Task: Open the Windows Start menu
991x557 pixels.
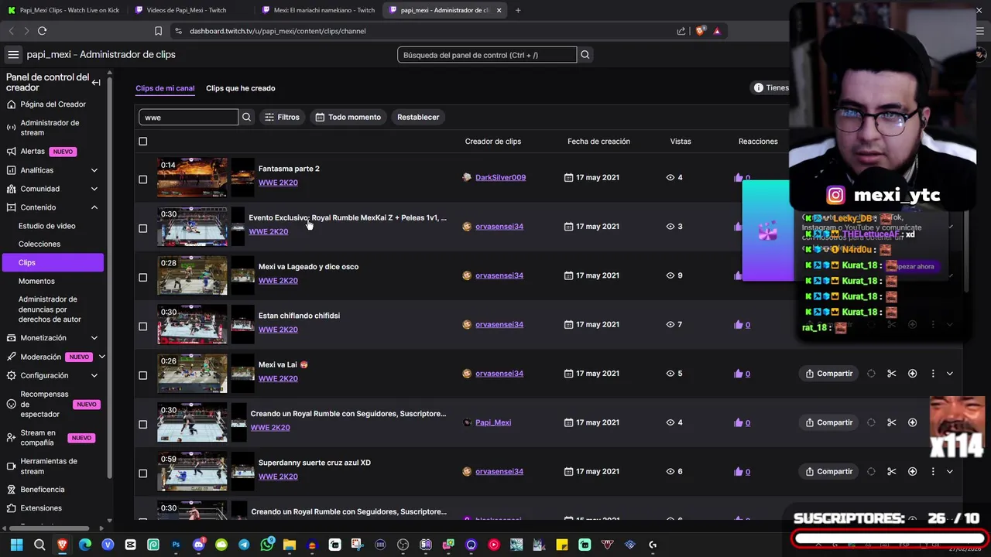Action: [16, 545]
